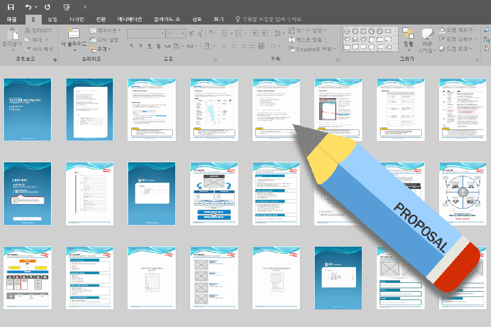This screenshot has height=327, width=491.
Task: Click the 정렬 (Arrange) icon
Action: pos(408,34)
